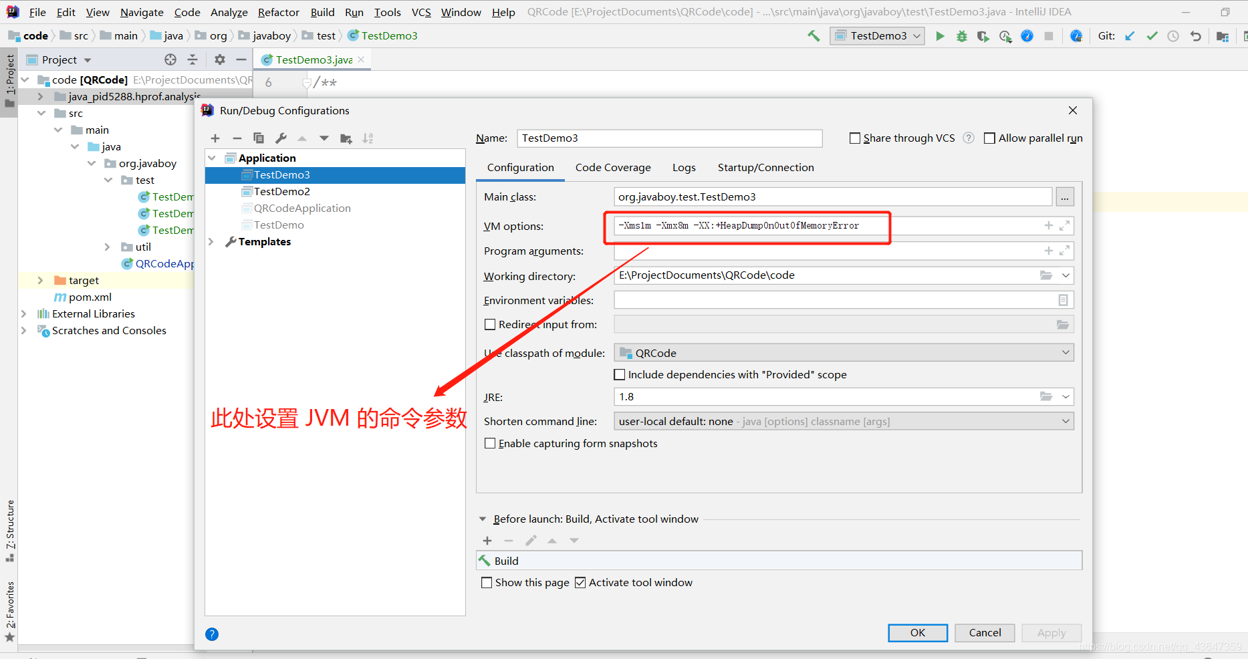Open Refactor menu
This screenshot has height=659, width=1248.
pos(279,12)
